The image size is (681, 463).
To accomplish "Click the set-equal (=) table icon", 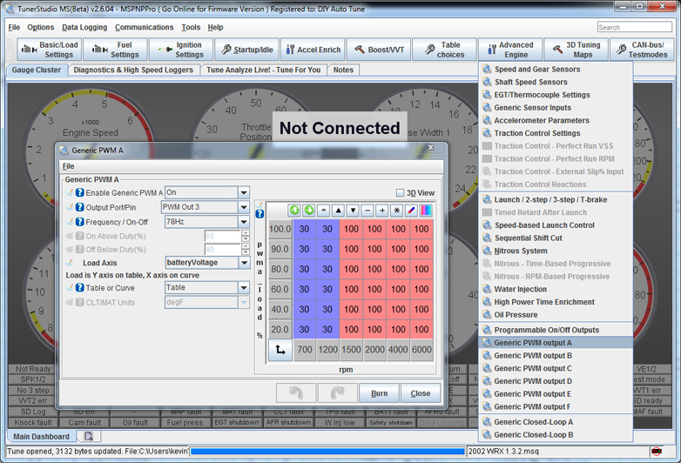I will pyautogui.click(x=323, y=211).
